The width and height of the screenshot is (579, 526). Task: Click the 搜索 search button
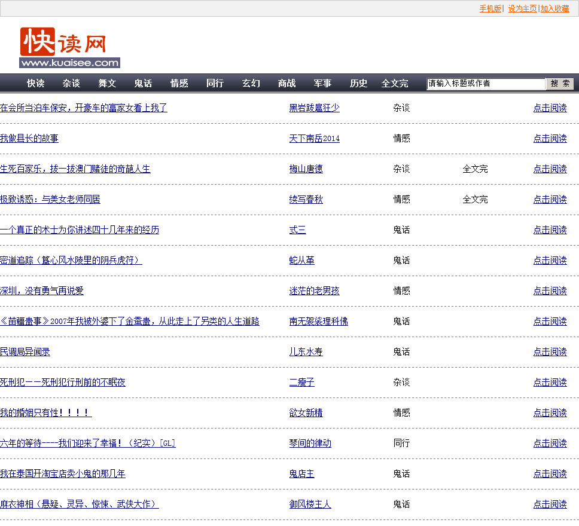click(x=560, y=84)
